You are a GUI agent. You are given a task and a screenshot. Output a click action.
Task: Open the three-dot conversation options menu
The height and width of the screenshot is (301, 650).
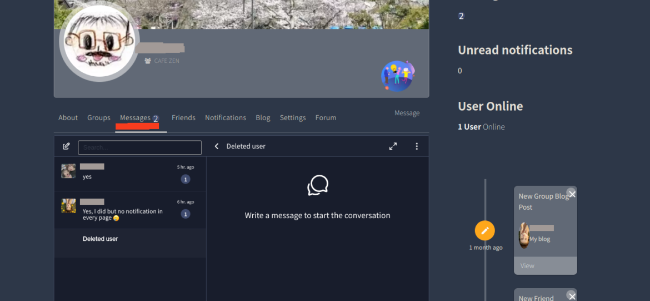pyautogui.click(x=417, y=146)
